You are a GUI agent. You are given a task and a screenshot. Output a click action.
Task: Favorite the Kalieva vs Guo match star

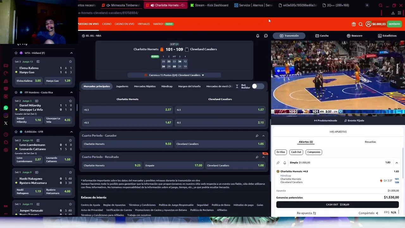tap(70, 61)
